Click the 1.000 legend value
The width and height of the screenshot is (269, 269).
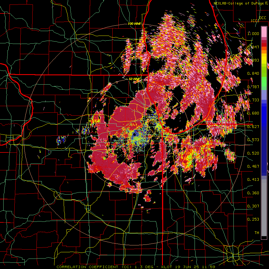[253, 33]
